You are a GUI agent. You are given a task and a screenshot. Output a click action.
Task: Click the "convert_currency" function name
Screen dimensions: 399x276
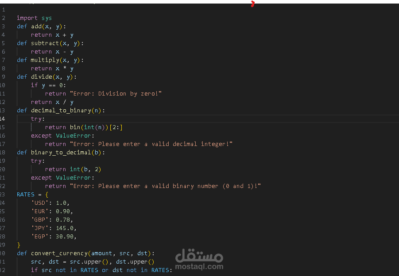pyautogui.click(x=59, y=253)
